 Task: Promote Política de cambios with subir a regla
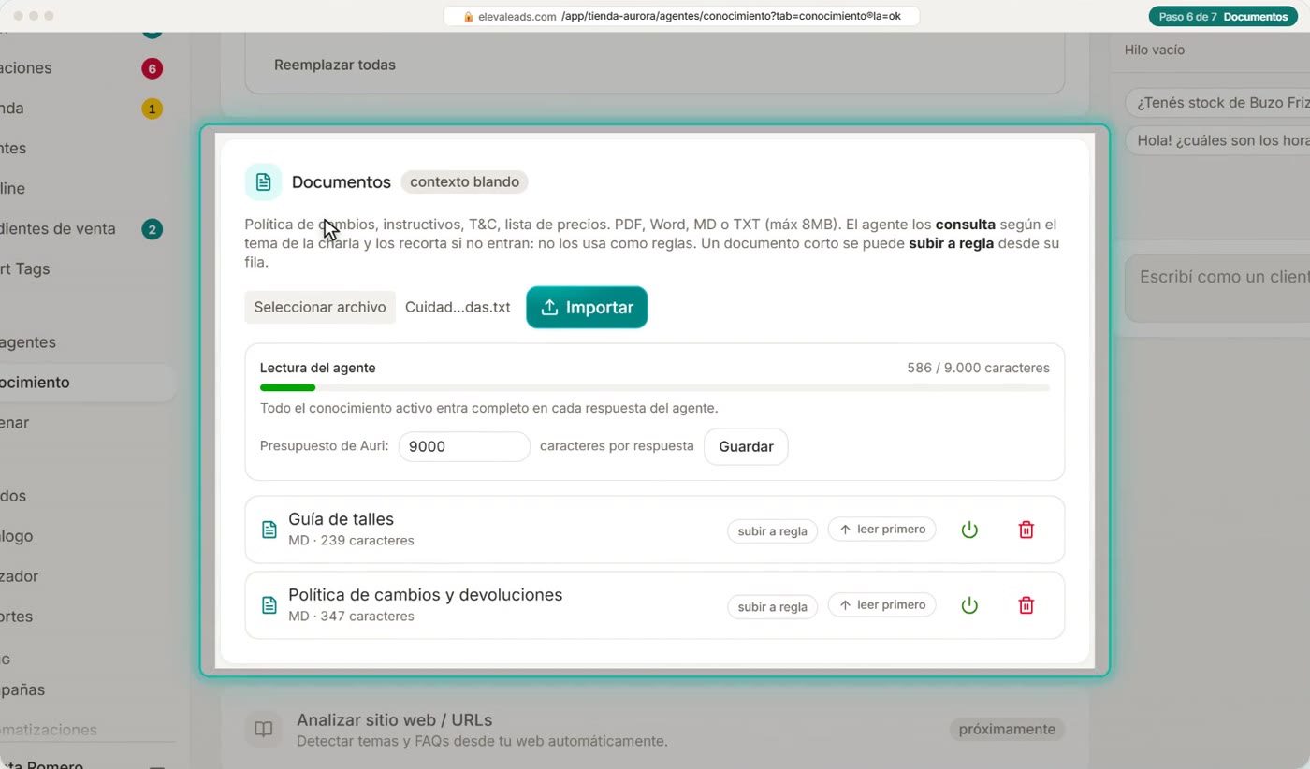click(772, 606)
